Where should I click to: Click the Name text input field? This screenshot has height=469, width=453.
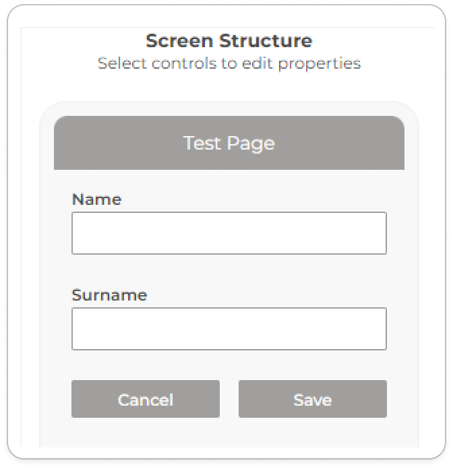[x=229, y=233]
